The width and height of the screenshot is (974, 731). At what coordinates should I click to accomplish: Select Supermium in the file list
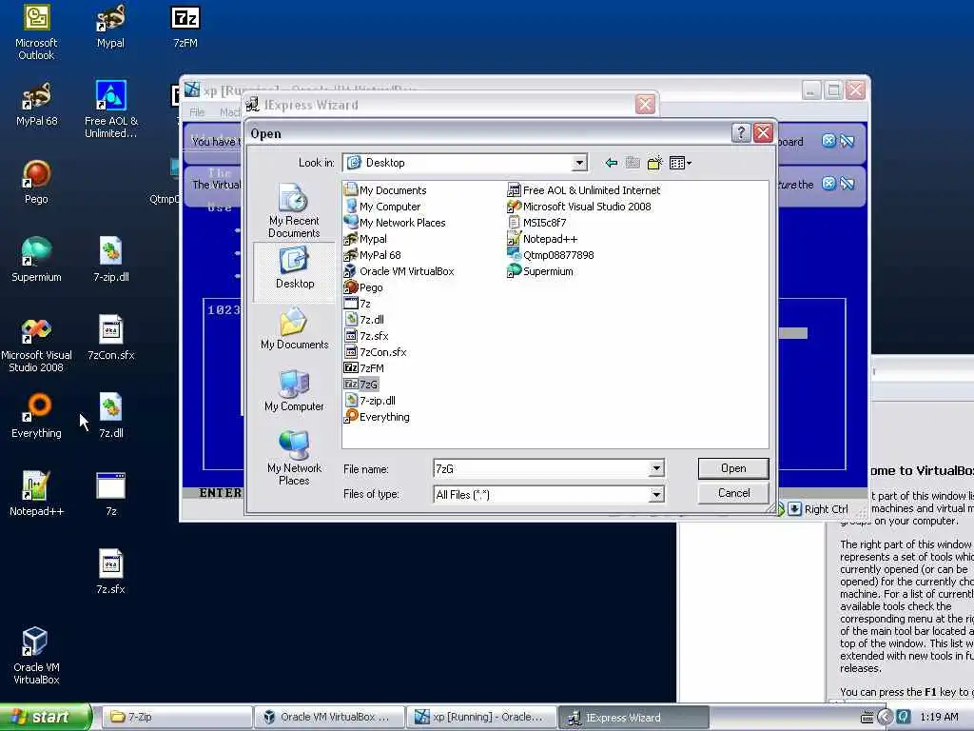click(540, 271)
